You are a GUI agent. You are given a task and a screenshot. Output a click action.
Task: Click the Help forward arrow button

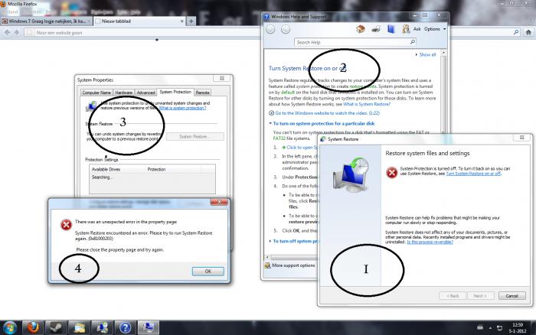click(286, 29)
